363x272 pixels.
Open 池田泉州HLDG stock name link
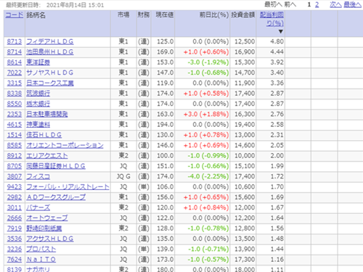(50, 52)
